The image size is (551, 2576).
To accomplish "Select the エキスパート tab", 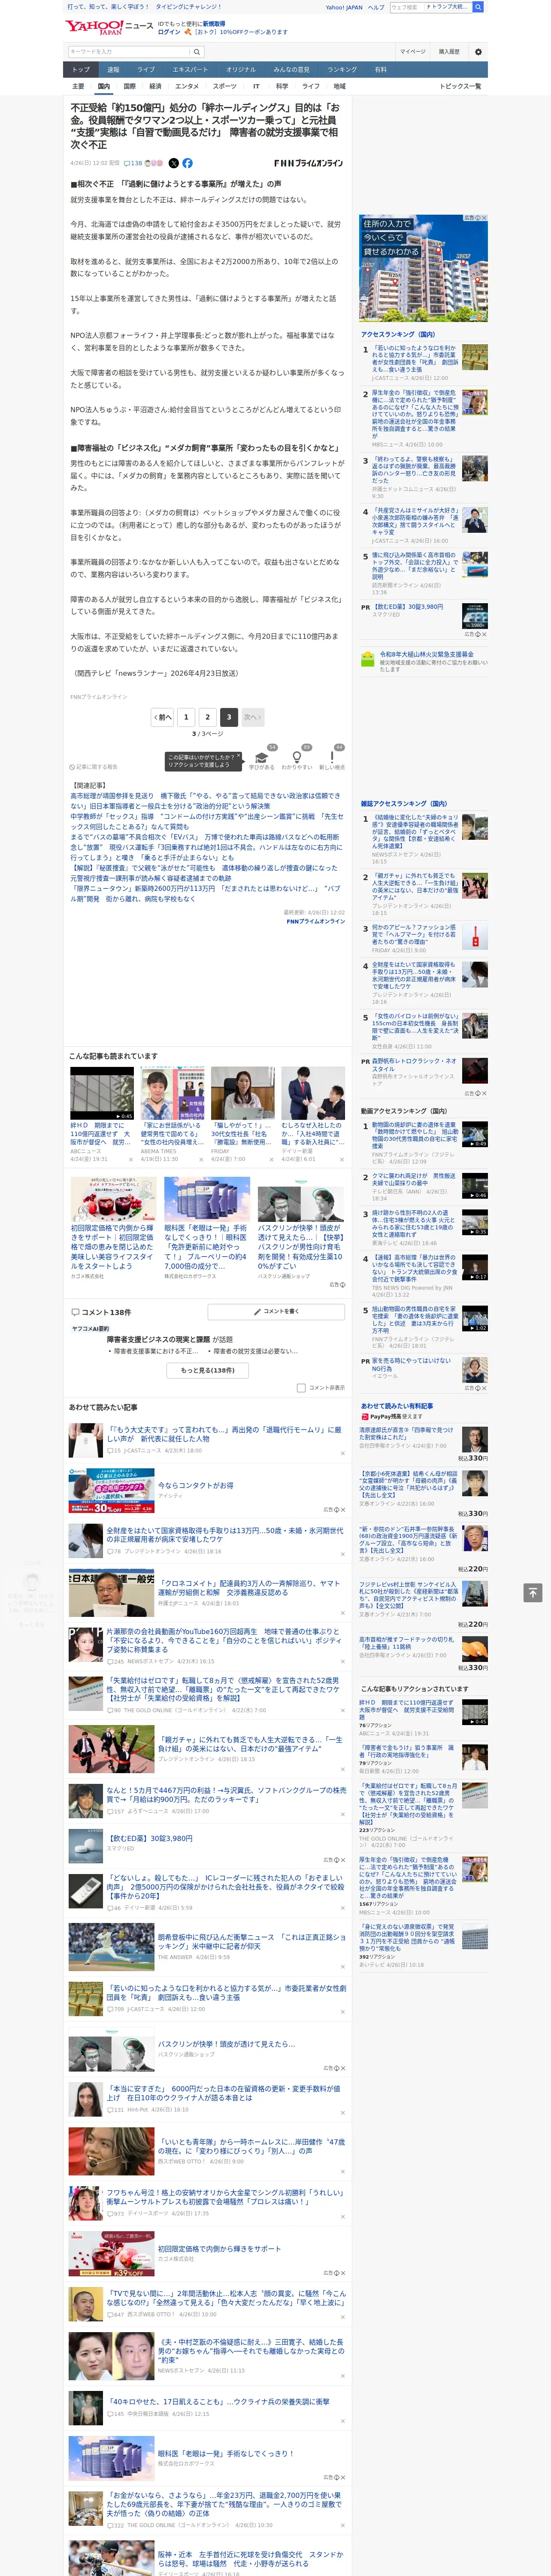I will 190,70.
